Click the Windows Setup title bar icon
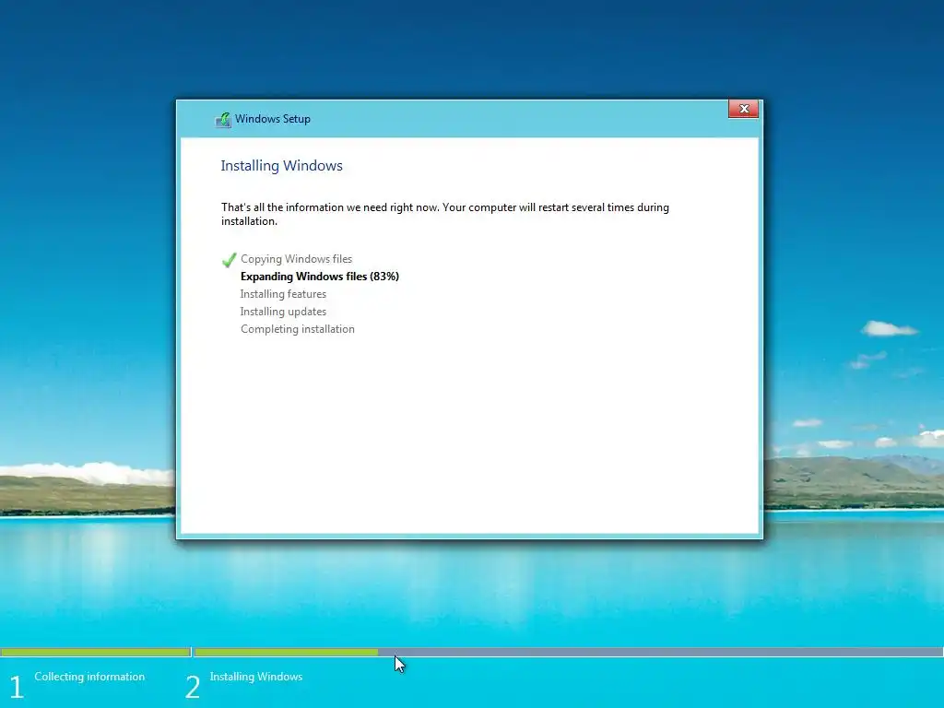Viewport: 944px width, 708px height. (x=223, y=120)
